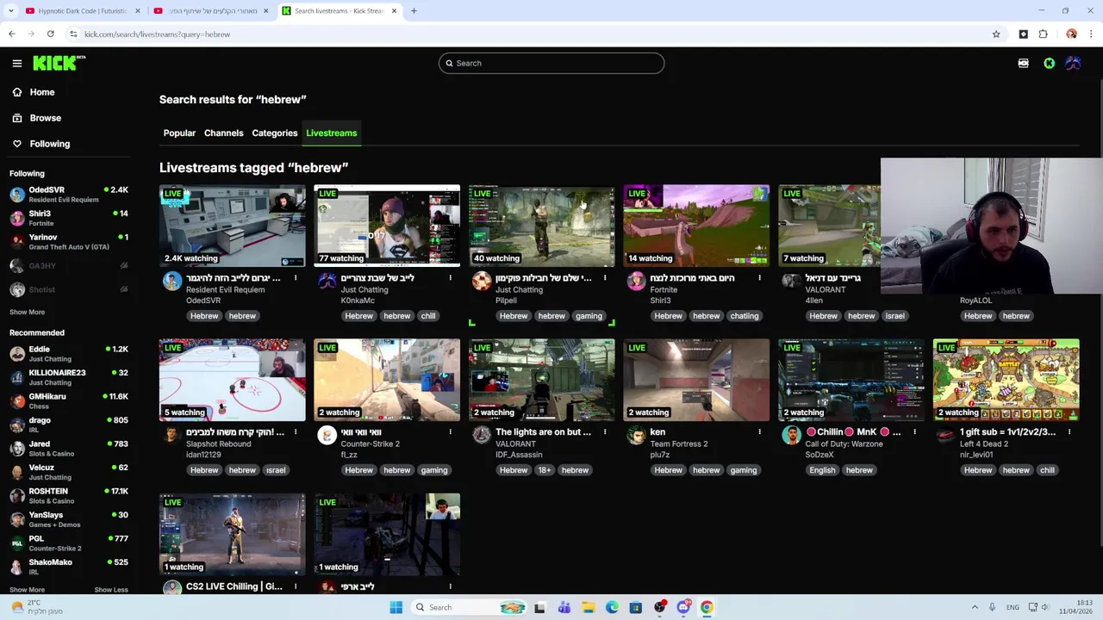Open the Slapshot Rebound hockey stream thumbnail
Viewport: 1103px width, 620px height.
(232, 380)
